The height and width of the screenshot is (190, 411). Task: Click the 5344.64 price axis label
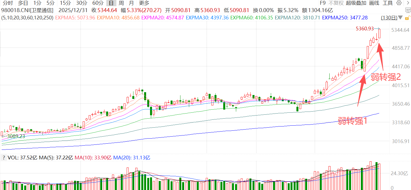point(400,30)
